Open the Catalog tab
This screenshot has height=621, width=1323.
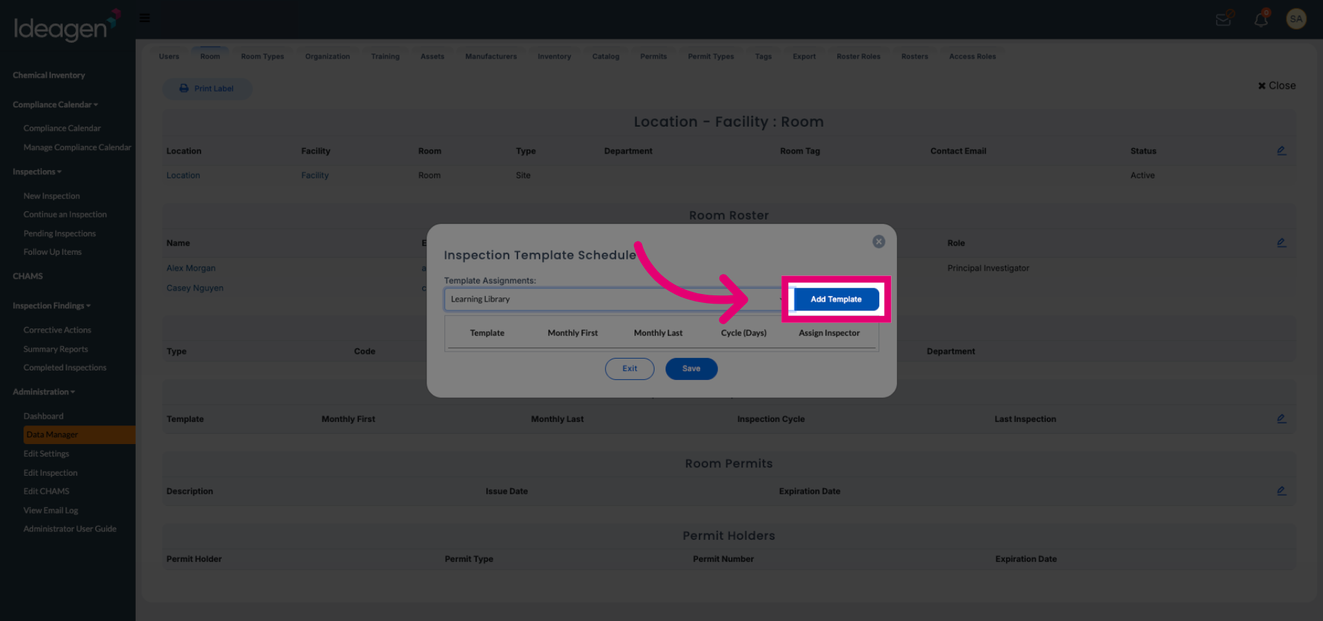[x=606, y=56]
